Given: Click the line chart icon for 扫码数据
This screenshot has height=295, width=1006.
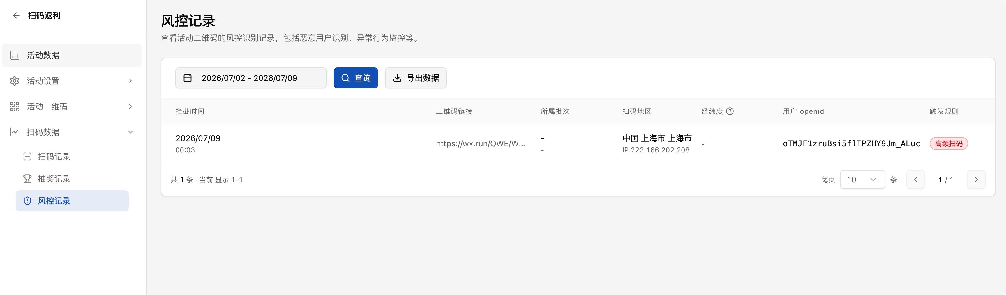Looking at the screenshot, I should (15, 132).
